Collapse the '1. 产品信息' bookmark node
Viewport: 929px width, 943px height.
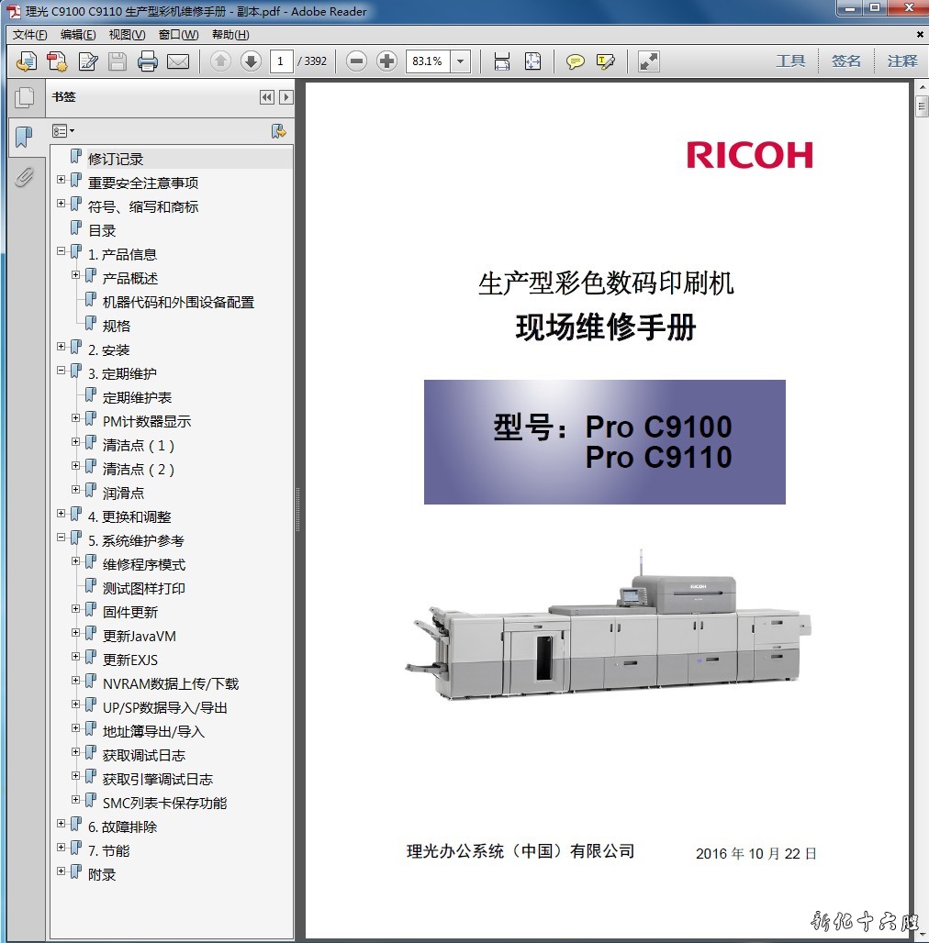[x=62, y=251]
